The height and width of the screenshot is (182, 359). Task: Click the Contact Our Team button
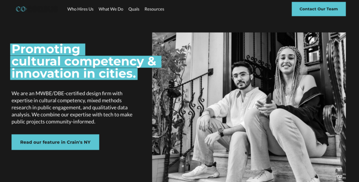(x=318, y=9)
